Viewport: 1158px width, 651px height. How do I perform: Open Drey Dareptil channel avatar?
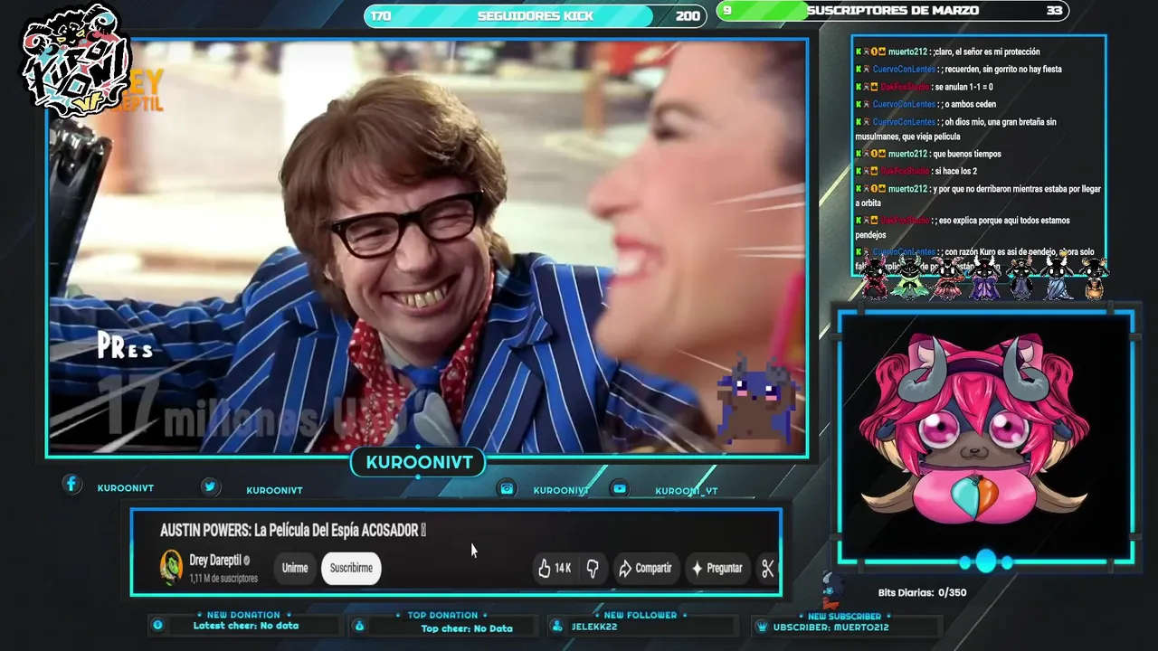(171, 568)
